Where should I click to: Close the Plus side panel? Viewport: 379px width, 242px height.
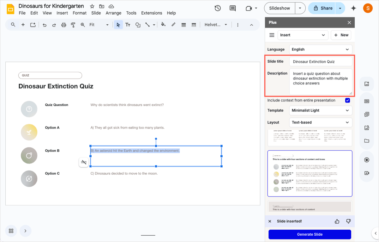pos(349,22)
